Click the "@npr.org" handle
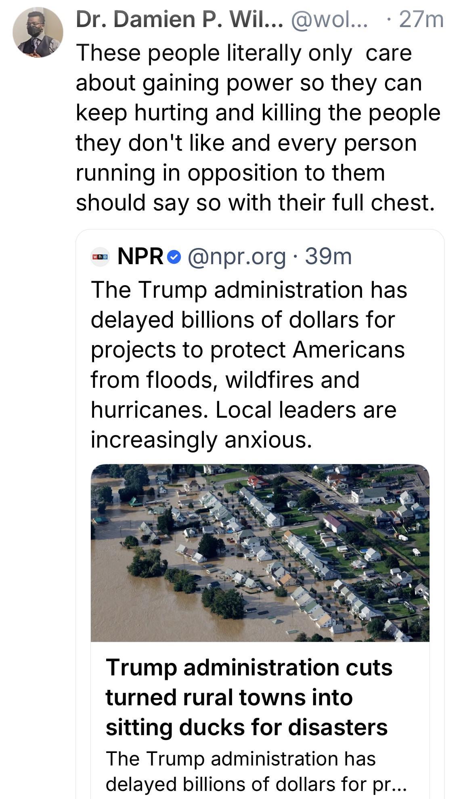 click(x=237, y=257)
